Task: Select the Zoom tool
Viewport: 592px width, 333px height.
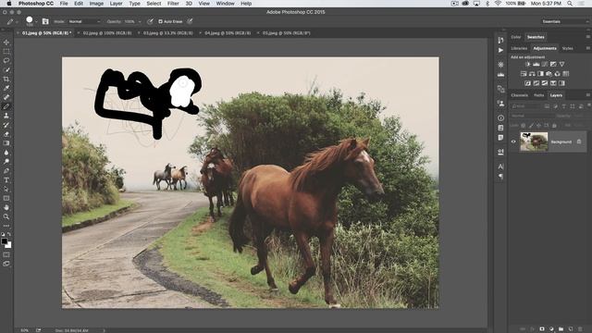Action: pyautogui.click(x=6, y=216)
